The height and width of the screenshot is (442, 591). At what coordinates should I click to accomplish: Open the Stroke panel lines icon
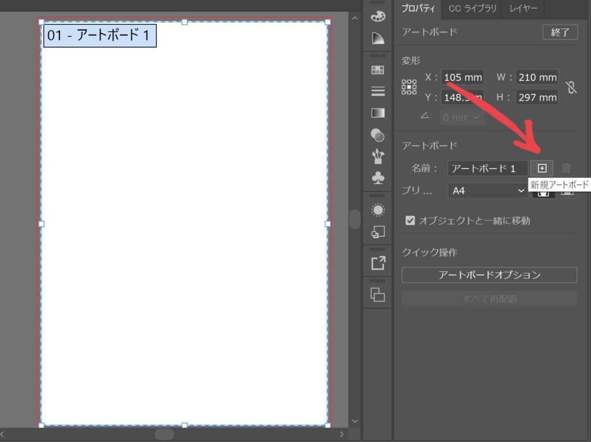click(x=378, y=91)
